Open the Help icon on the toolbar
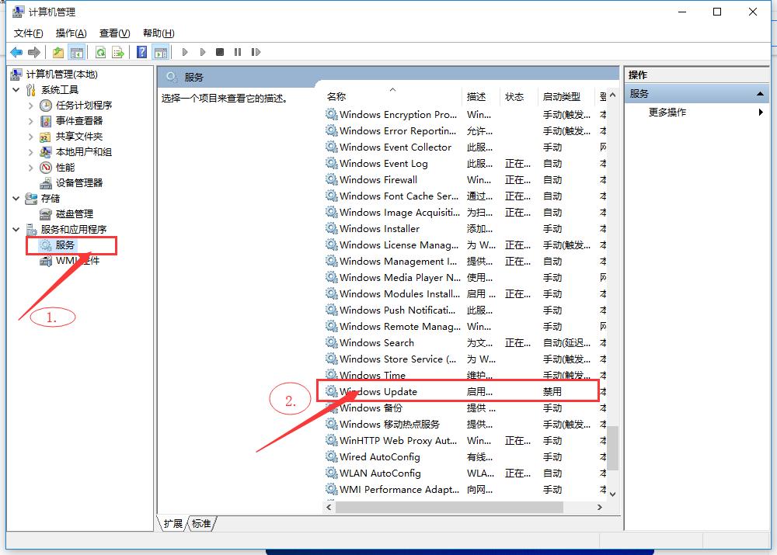The image size is (777, 555). click(x=142, y=52)
